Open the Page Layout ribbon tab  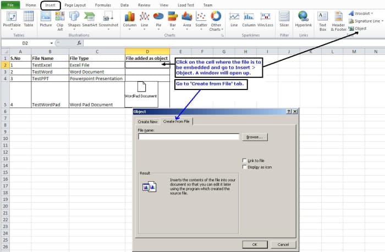click(75, 4)
